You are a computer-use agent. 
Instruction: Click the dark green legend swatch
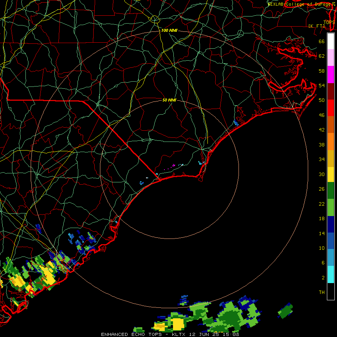tap(331, 191)
